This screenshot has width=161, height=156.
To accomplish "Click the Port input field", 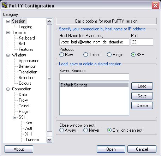I will click(142, 42).
